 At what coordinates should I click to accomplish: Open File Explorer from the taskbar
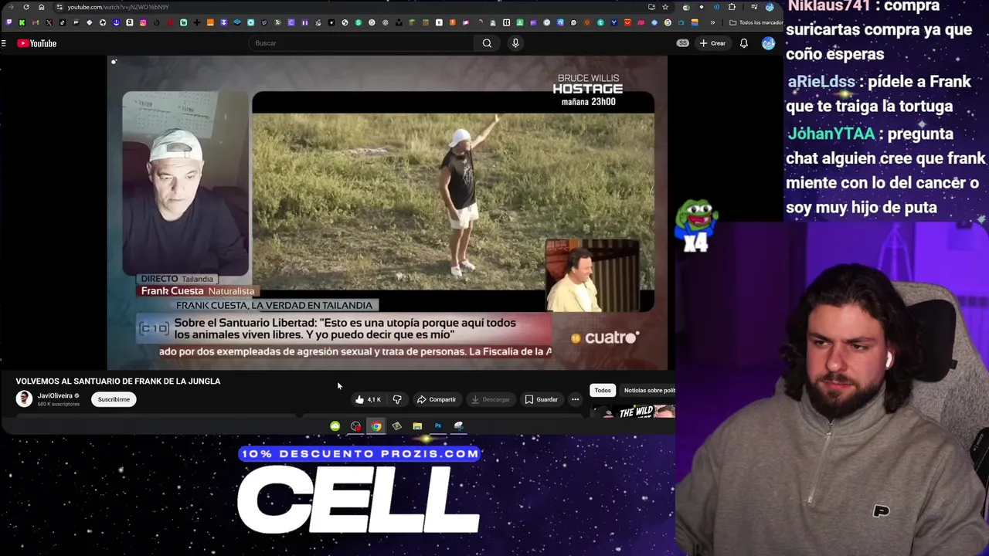(x=417, y=425)
